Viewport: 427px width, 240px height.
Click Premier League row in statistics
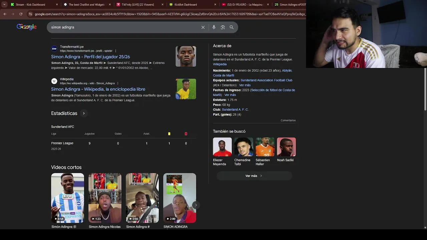123,145
